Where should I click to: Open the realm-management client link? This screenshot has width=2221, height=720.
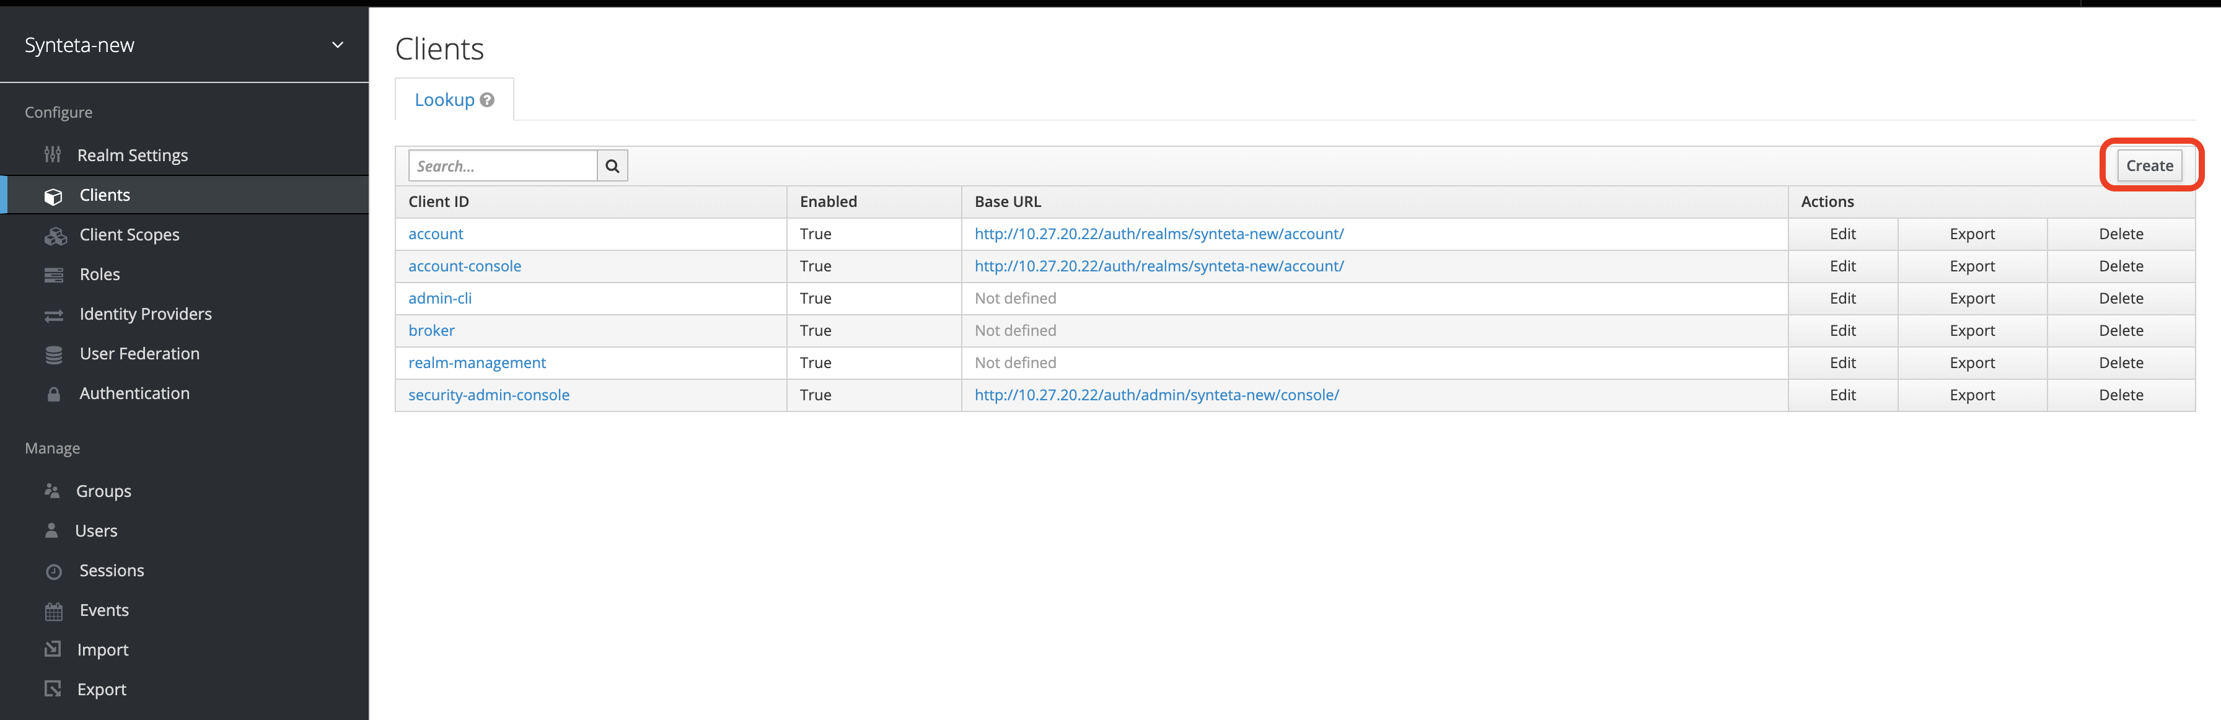pyautogui.click(x=477, y=363)
